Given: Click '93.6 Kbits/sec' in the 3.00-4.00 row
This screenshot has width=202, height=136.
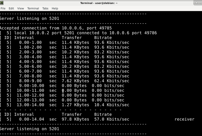Looking at the screenshot, I should pos(112,57).
